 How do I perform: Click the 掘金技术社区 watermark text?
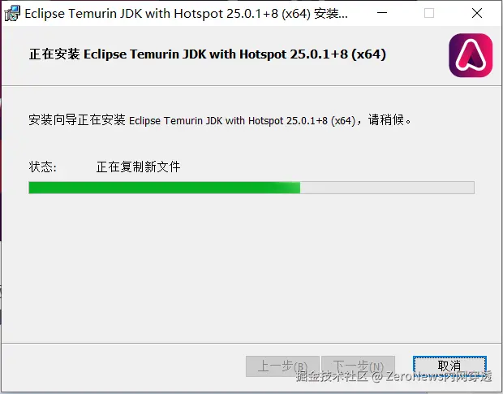coord(332,376)
